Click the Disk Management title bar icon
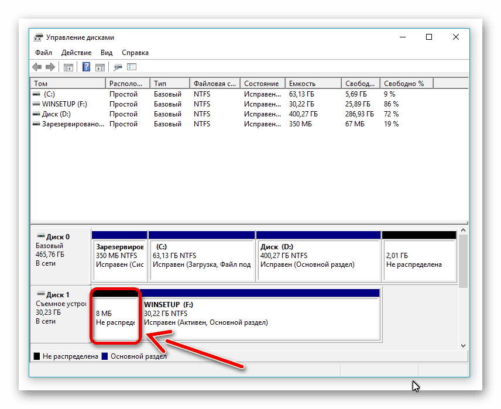The width and height of the screenshot is (501, 409). click(x=38, y=37)
